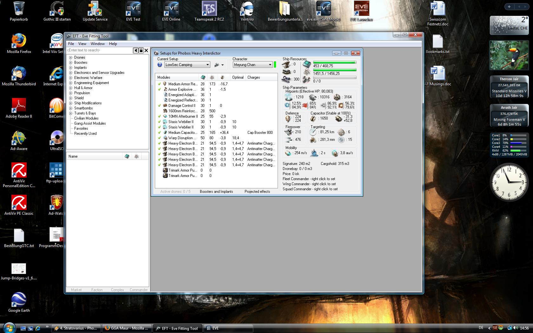
Task: Click the armor hitpoints icon showing 10316
Action: click(x=313, y=97)
